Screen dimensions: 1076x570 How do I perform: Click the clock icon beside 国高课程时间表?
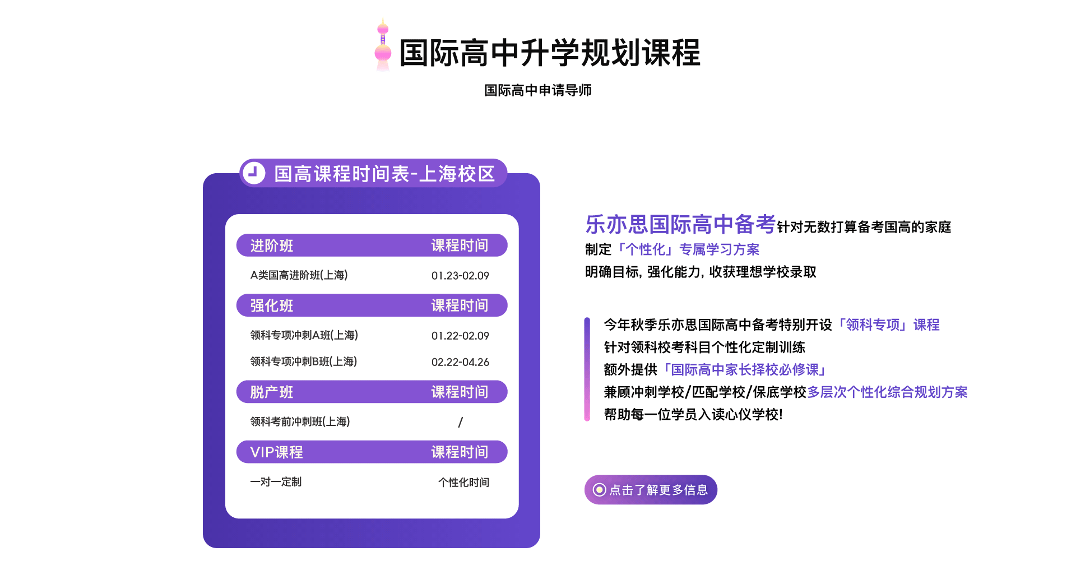click(x=254, y=173)
